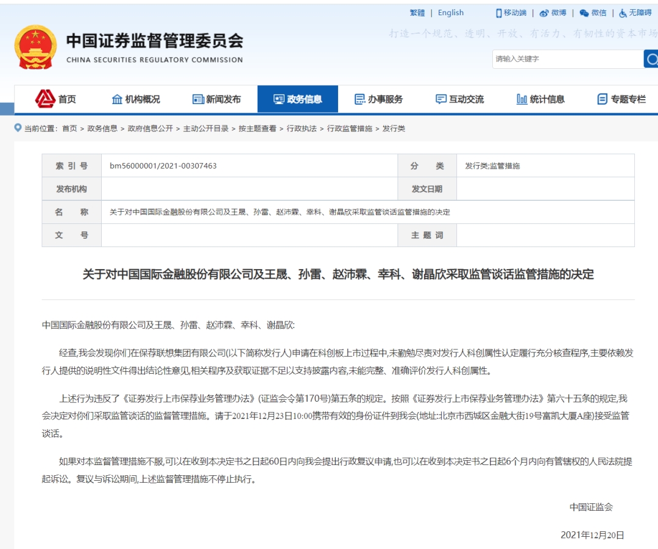The height and width of the screenshot is (549, 658).
Task: Click the 首页 home icon in navigation
Action: pyautogui.click(x=44, y=98)
